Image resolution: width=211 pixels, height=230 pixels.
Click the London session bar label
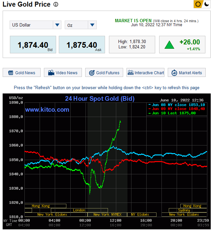point(79,210)
